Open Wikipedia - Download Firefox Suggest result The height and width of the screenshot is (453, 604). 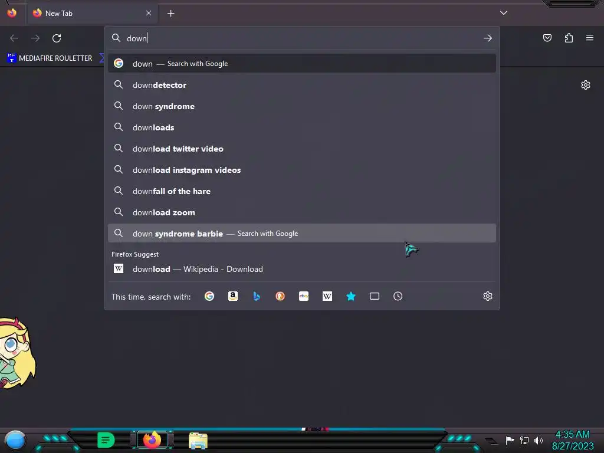tap(302, 269)
